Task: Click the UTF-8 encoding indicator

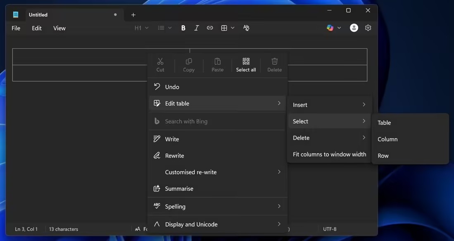Action: pyautogui.click(x=329, y=229)
